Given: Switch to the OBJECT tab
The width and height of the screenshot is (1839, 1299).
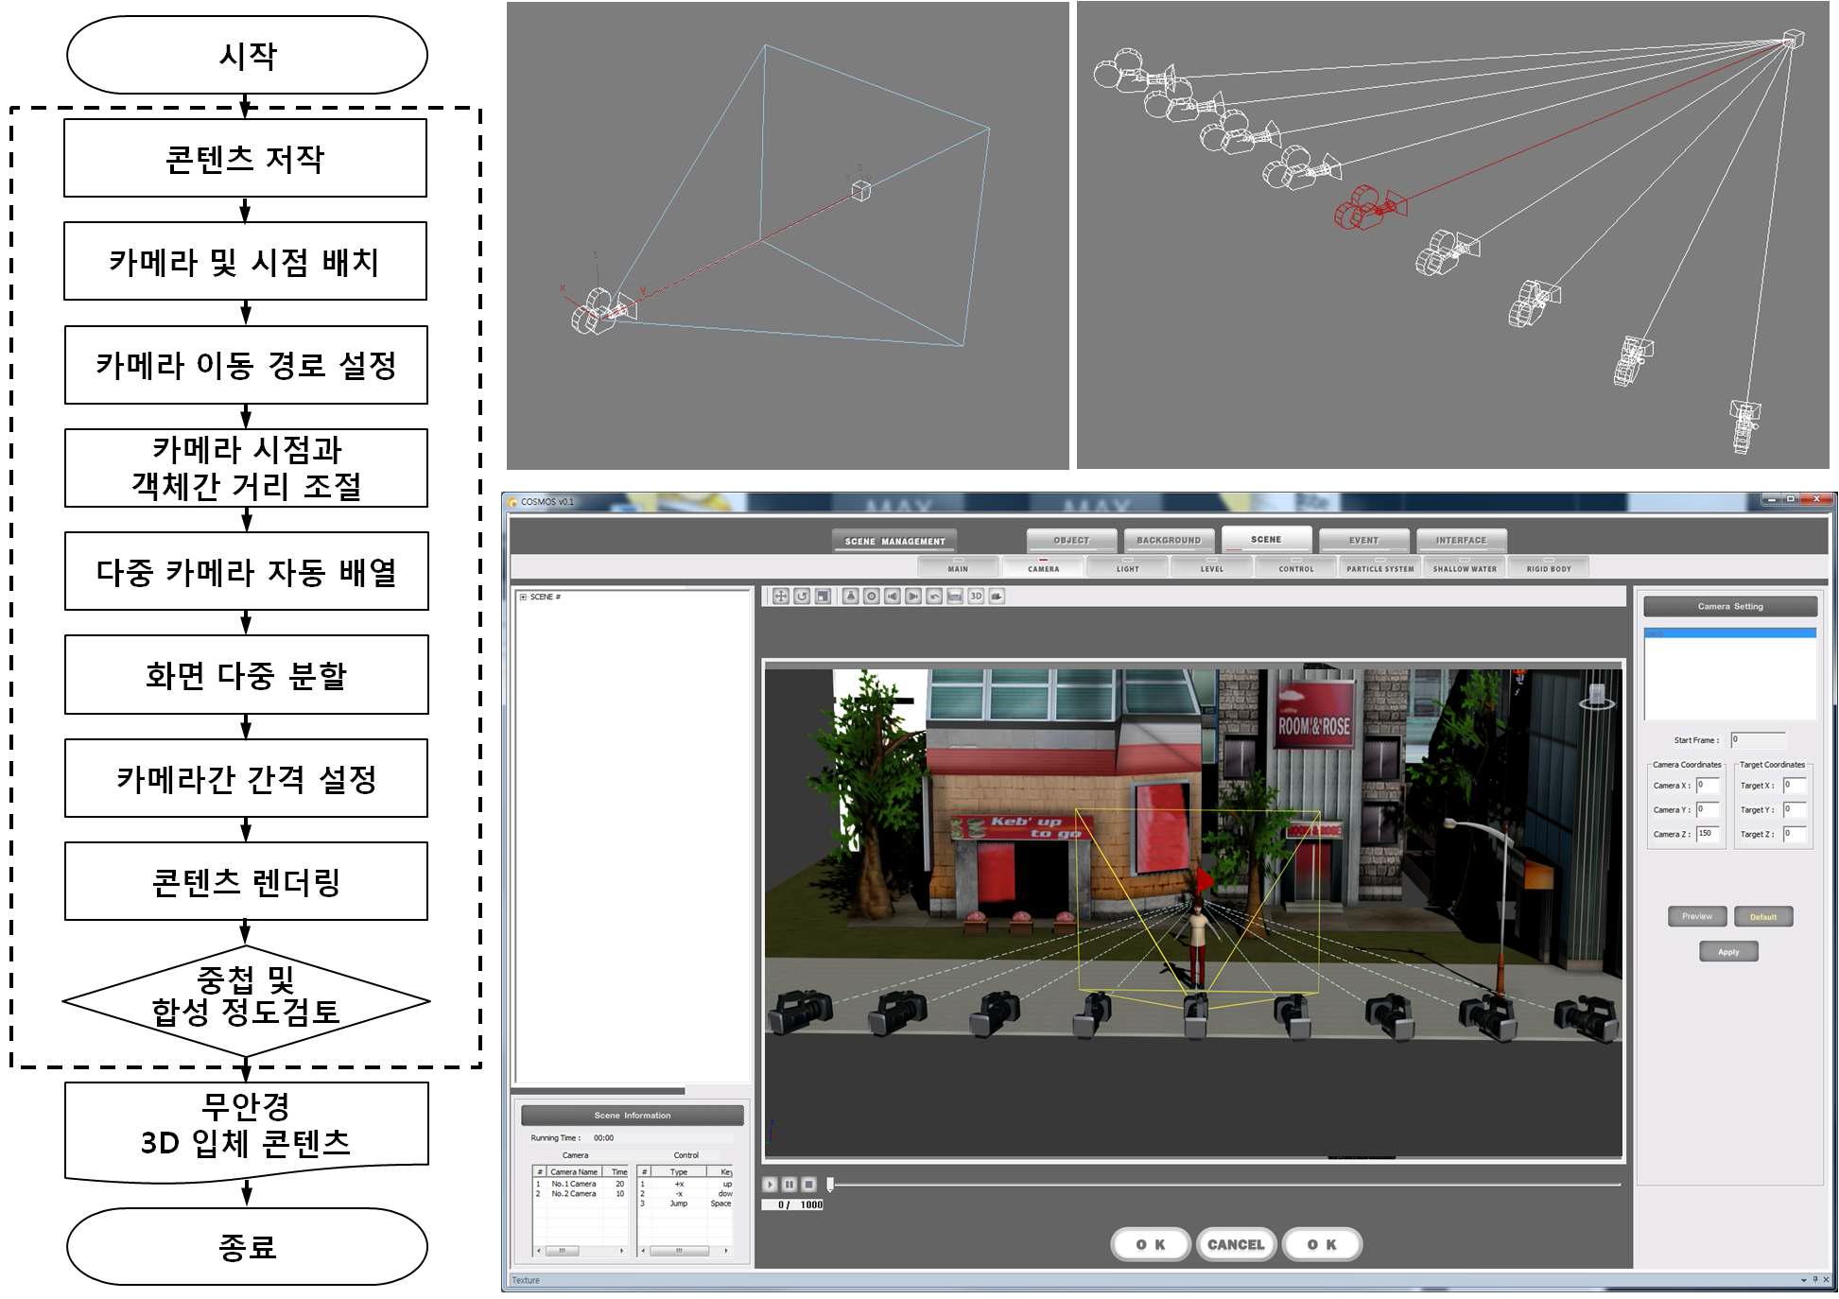Looking at the screenshot, I should tap(1071, 541).
